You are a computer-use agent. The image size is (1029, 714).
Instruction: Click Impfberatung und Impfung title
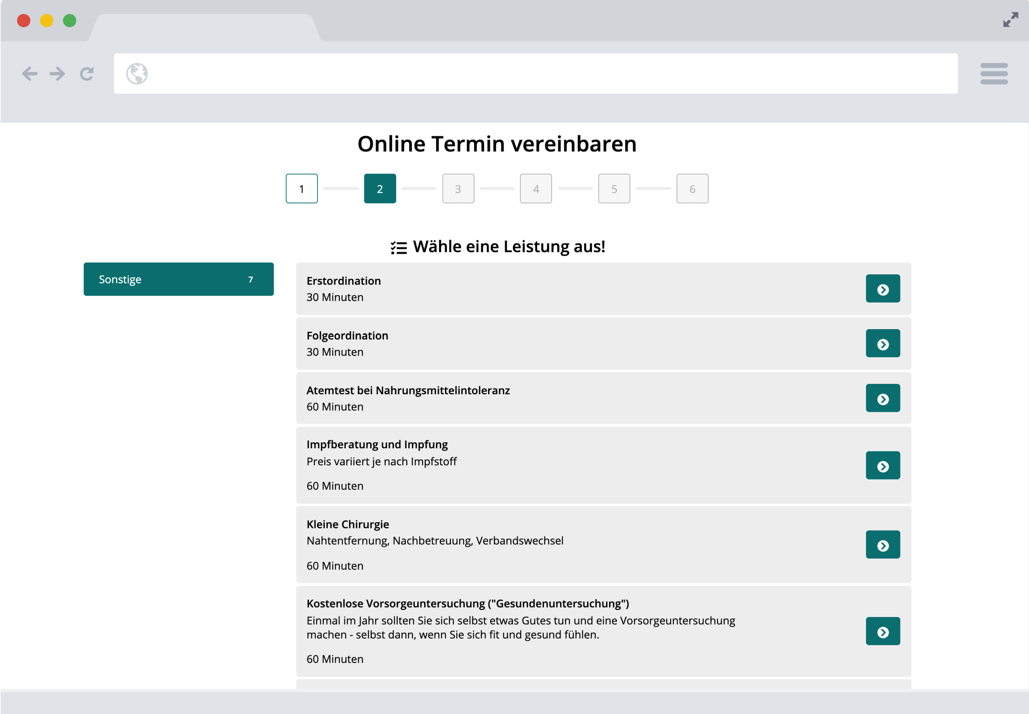(377, 444)
